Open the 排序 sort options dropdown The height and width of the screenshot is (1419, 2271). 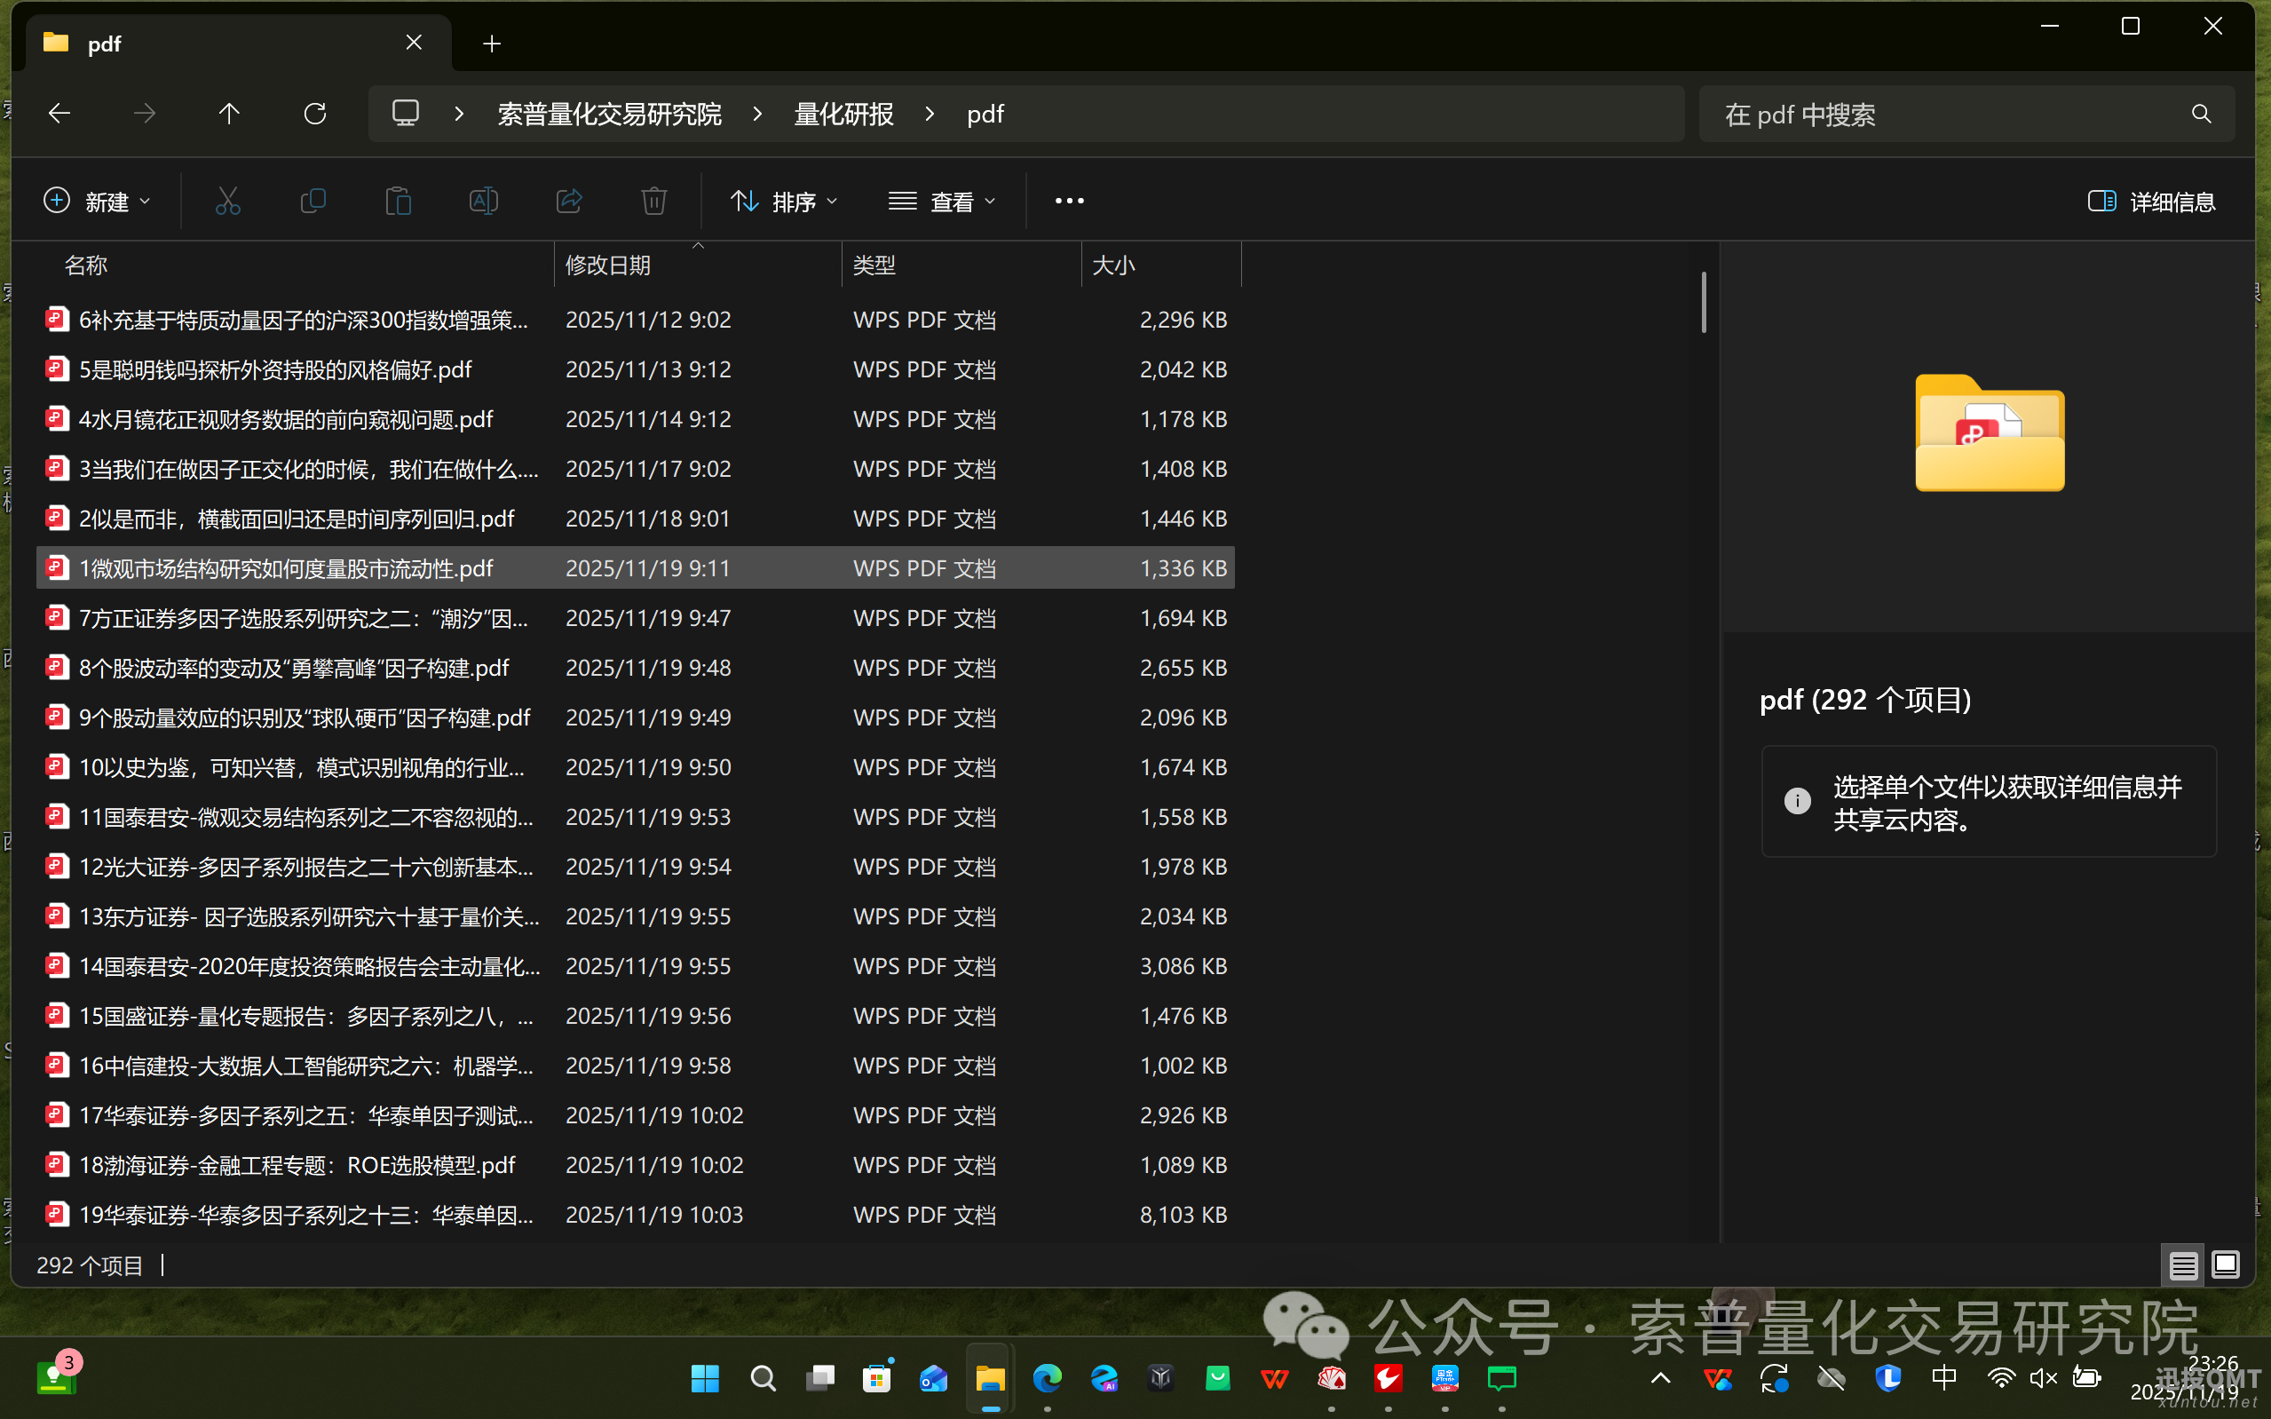[x=784, y=200]
